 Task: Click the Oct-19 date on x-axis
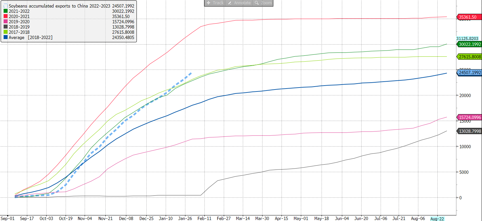click(66, 218)
